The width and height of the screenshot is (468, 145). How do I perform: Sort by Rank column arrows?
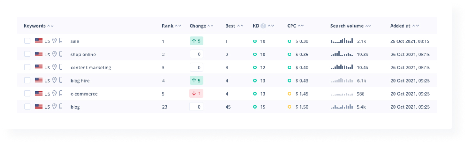point(178,26)
